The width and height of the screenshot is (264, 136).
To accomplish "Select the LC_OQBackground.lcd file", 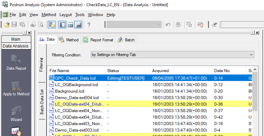I will click(x=76, y=85).
